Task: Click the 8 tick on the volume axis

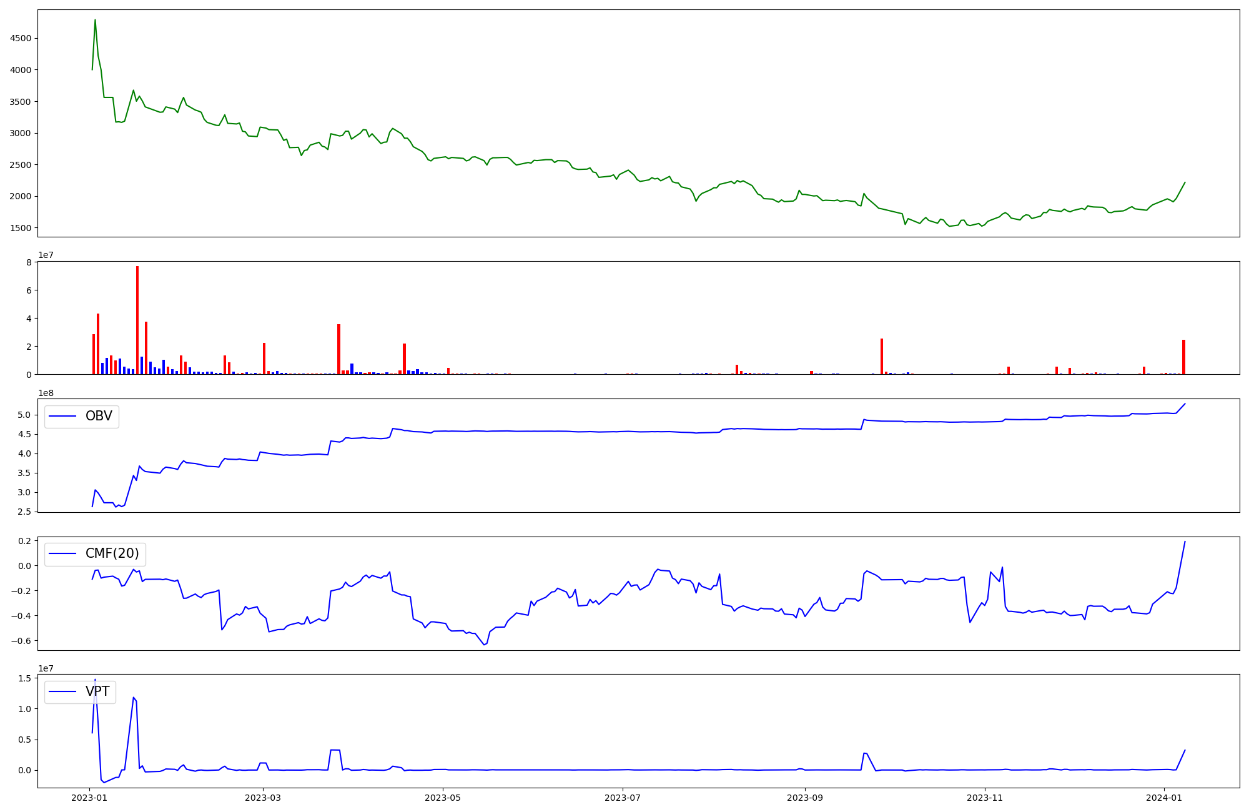Action: [29, 262]
